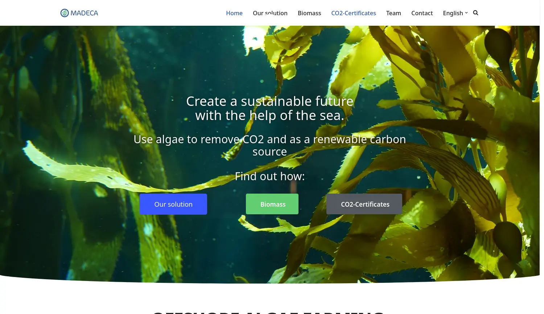Open the Contact page link
The width and height of the screenshot is (544, 314).
coord(422,13)
